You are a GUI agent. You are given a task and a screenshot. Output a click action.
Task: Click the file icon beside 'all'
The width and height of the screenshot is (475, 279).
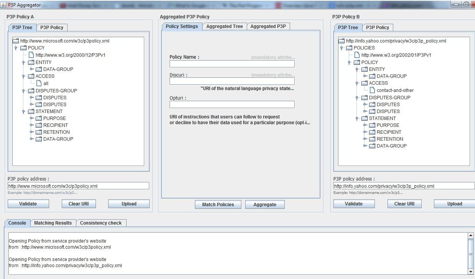39,83
